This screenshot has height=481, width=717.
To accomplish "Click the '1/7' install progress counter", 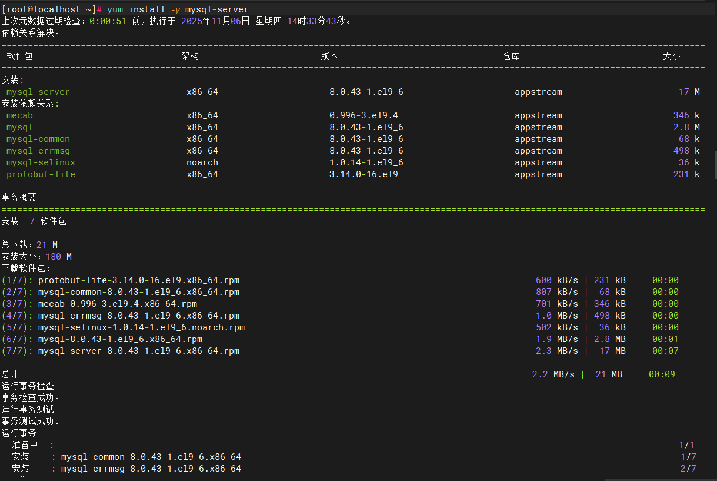I will click(x=688, y=457).
